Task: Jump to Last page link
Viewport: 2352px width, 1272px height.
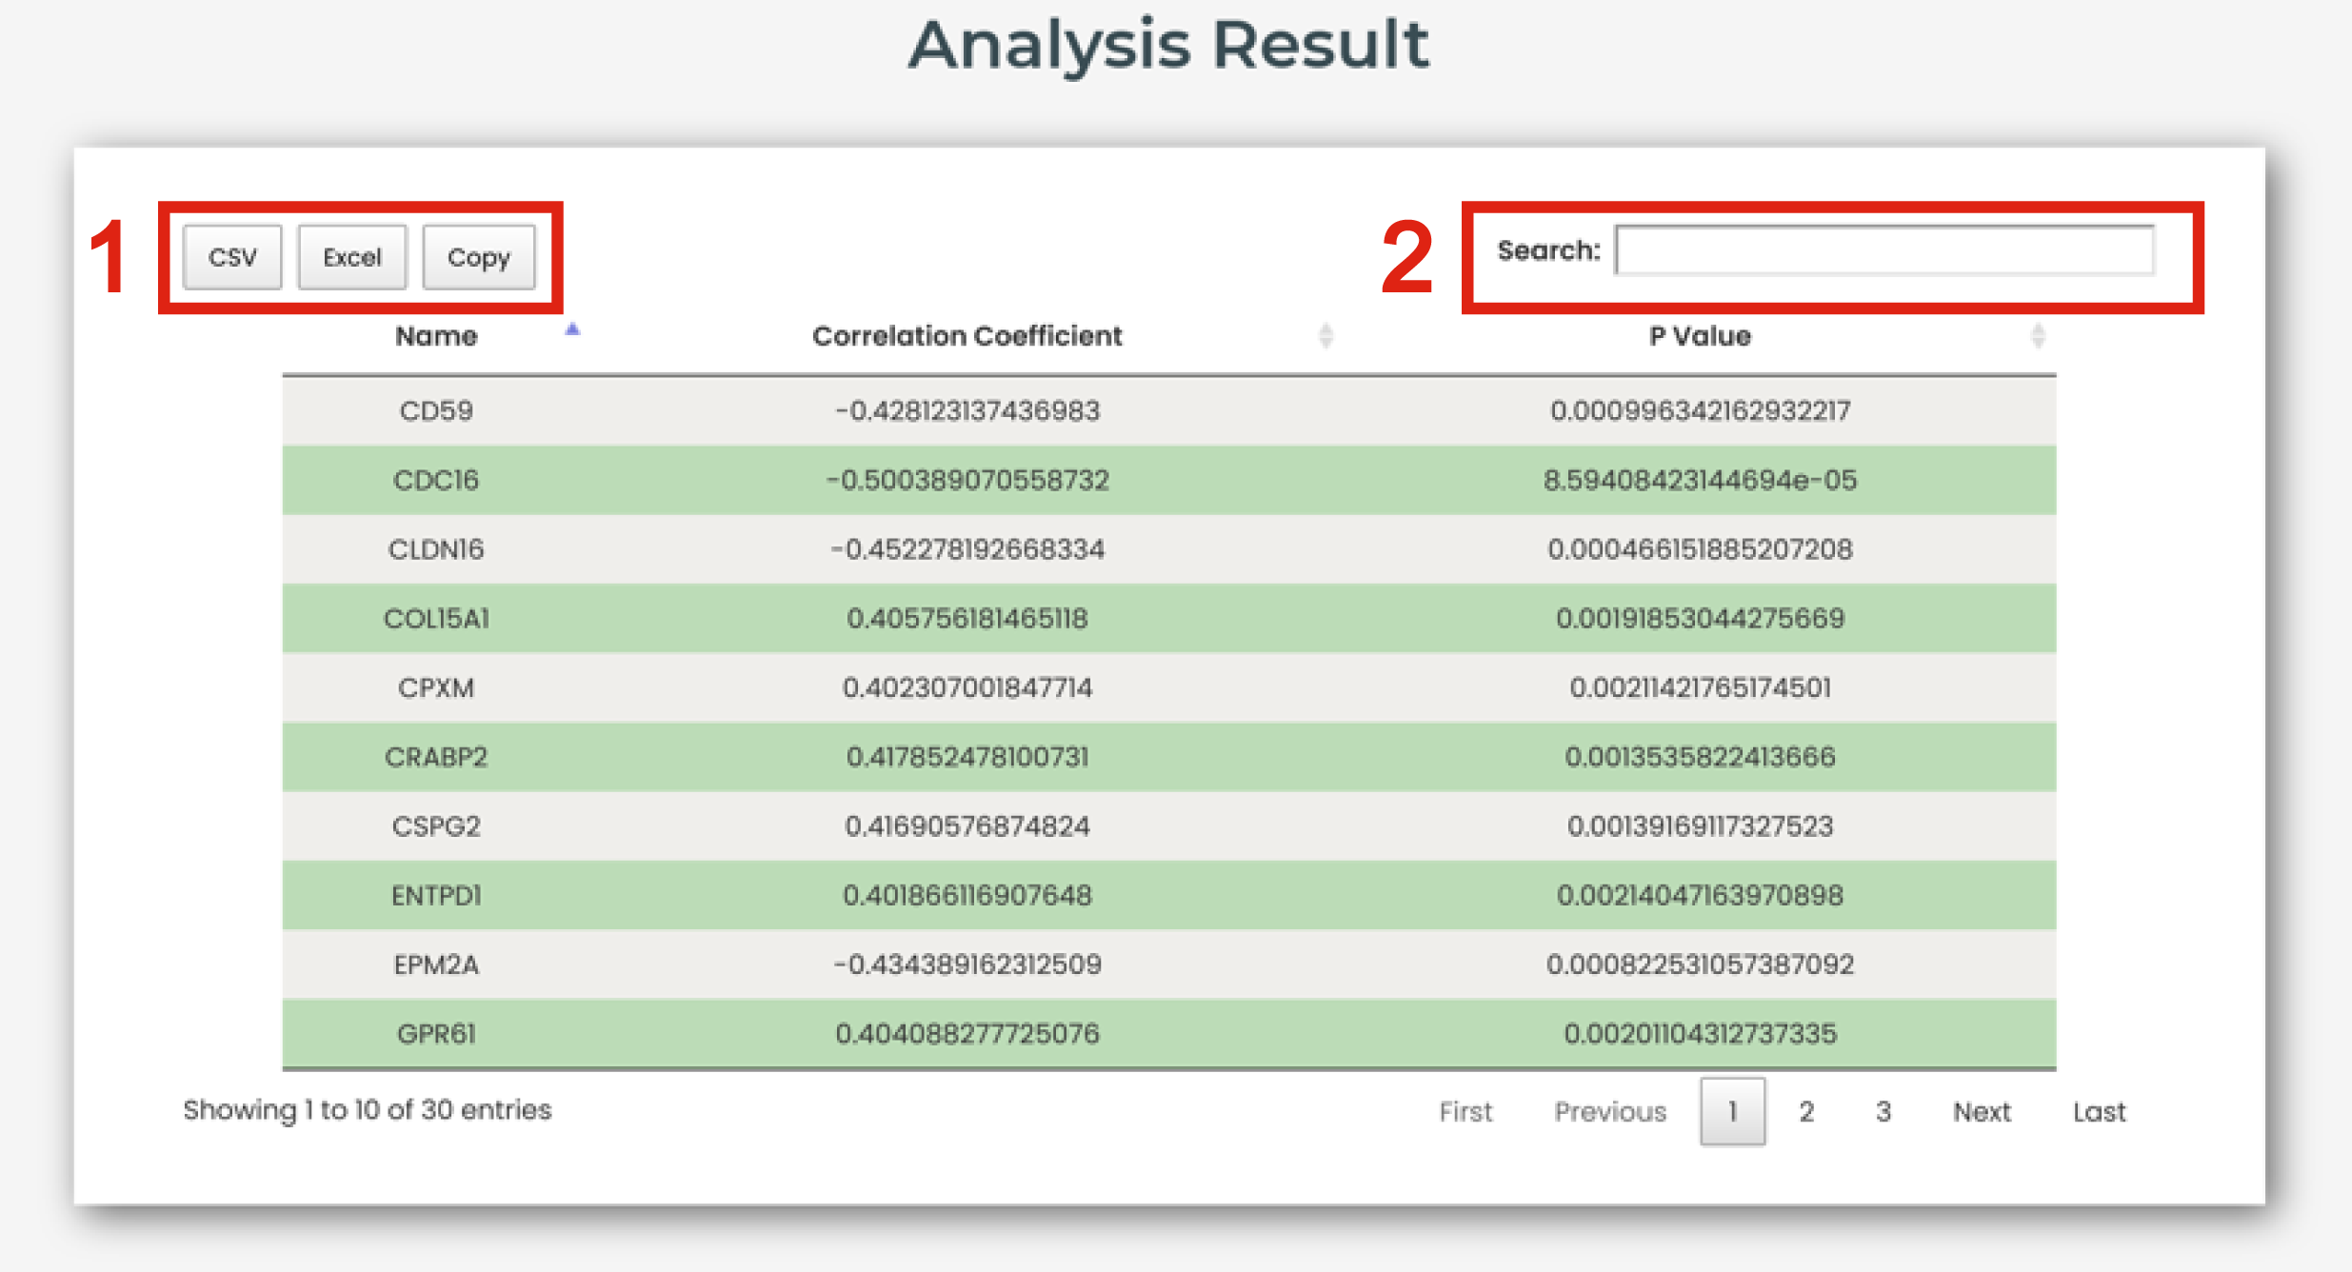Action: click(x=2099, y=1111)
